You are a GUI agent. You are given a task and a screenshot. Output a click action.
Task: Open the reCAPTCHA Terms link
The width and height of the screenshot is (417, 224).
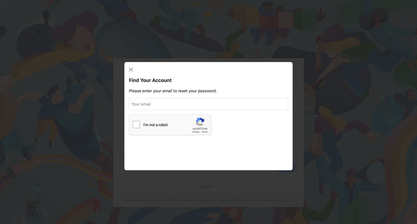(205, 132)
